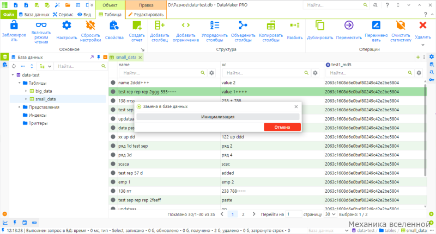Open table Свойства
436x234 pixels.
(114, 26)
